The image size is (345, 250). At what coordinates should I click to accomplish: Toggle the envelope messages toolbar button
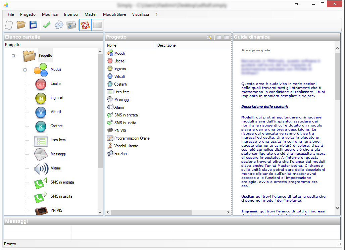coord(97,25)
